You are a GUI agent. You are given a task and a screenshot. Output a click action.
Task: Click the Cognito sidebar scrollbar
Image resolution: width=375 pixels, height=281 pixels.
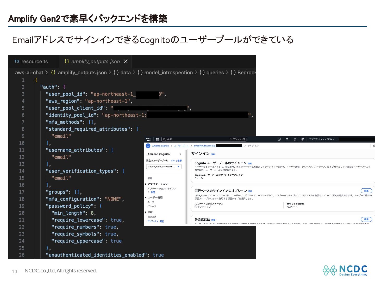pyautogui.click(x=186, y=187)
